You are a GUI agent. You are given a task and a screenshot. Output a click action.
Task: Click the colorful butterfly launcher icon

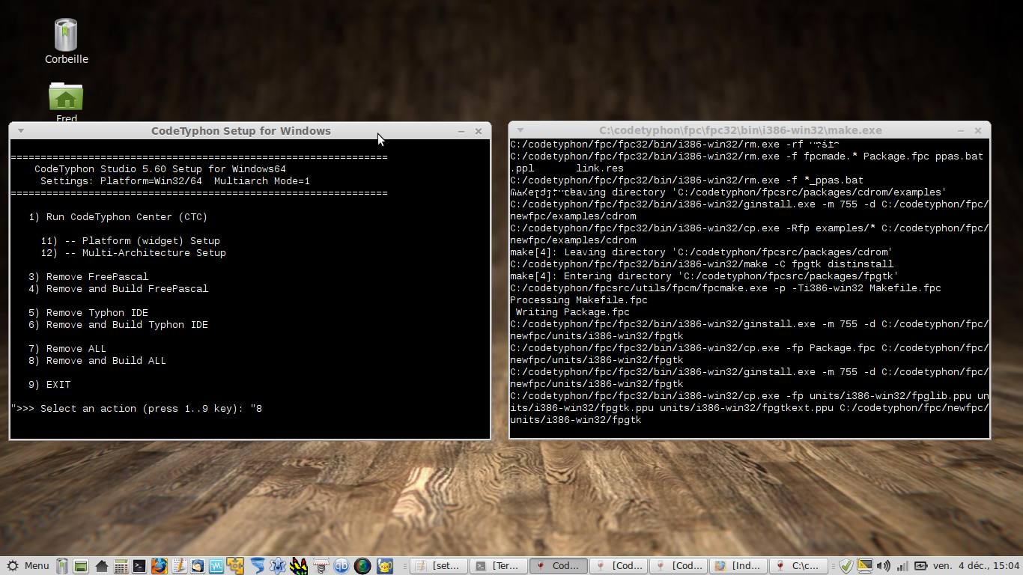coord(299,566)
